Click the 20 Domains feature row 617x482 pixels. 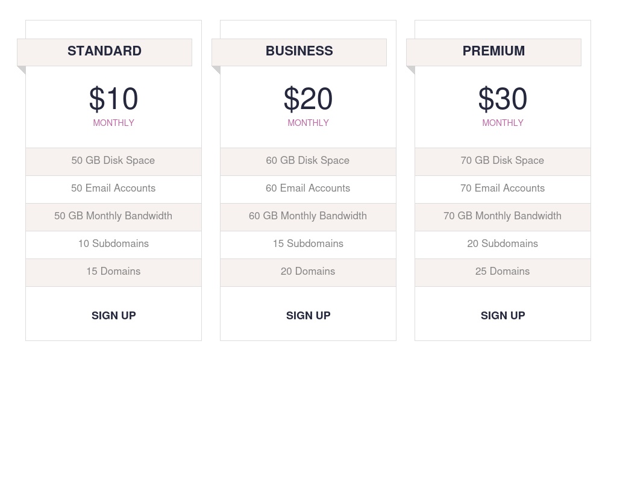point(308,272)
